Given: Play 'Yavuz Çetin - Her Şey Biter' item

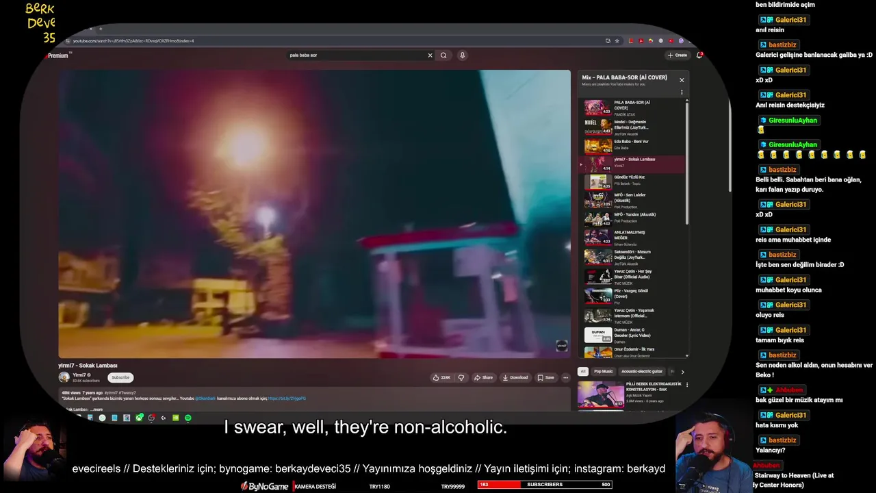Looking at the screenshot, I should coord(632,276).
